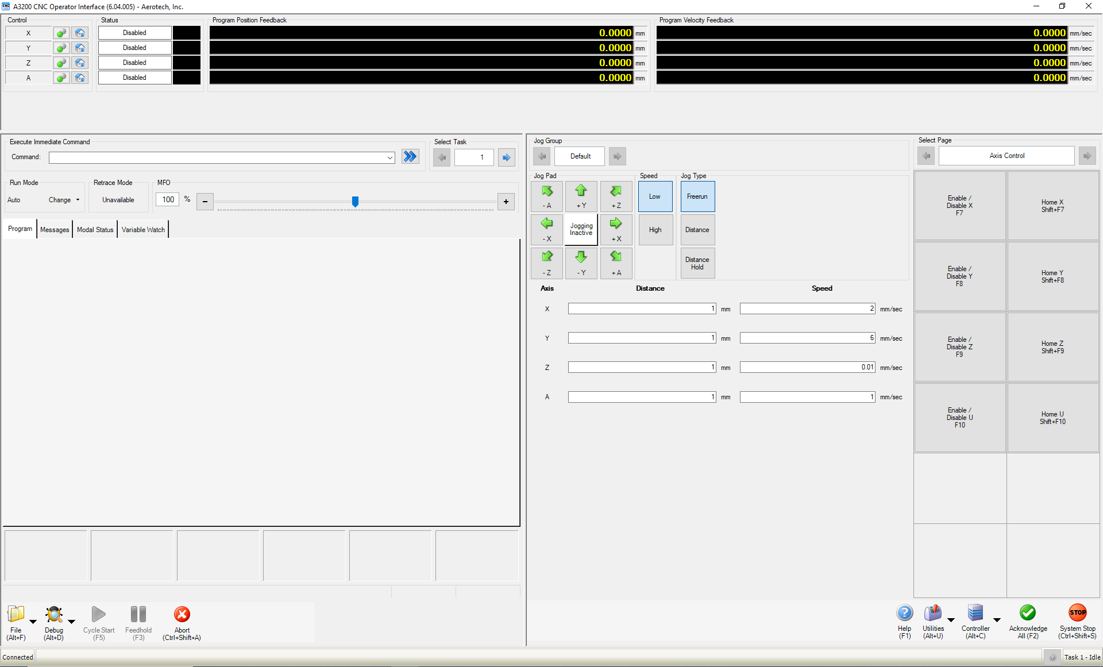
Task: Jog in the -Y direction
Action: [581, 263]
